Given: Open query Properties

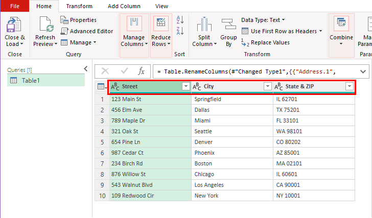Looking at the screenshot, I should 78,20.
